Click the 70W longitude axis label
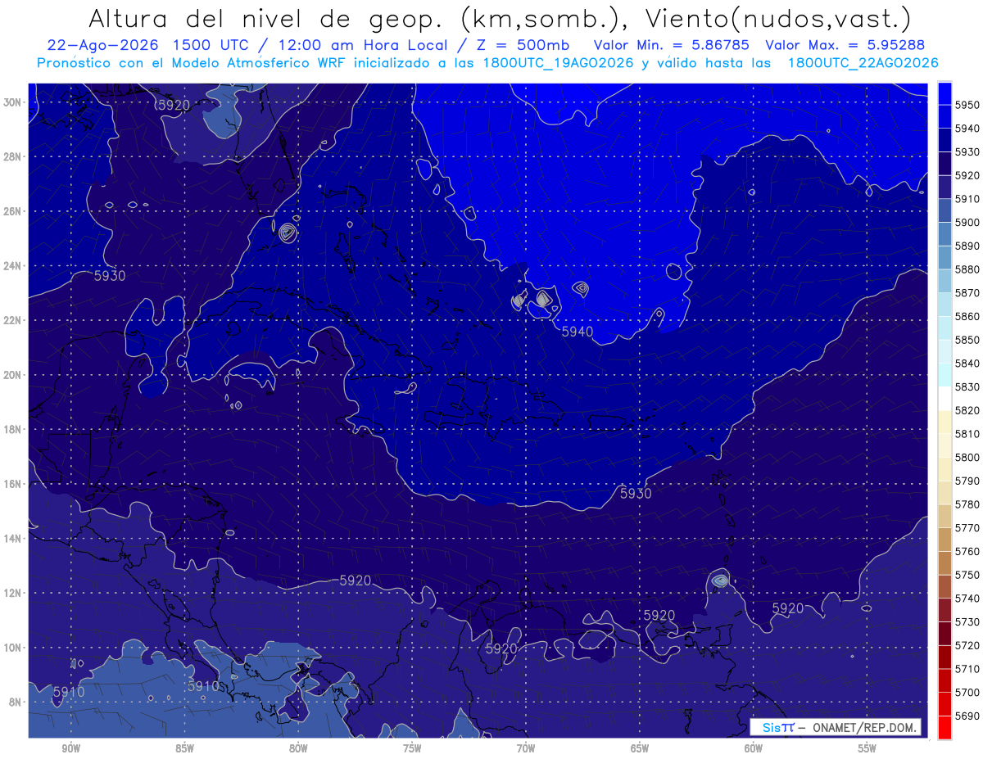 click(526, 748)
